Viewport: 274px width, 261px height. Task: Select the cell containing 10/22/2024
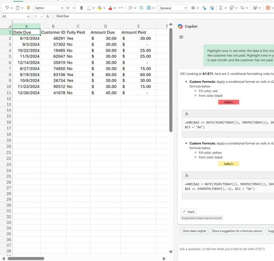point(26,50)
